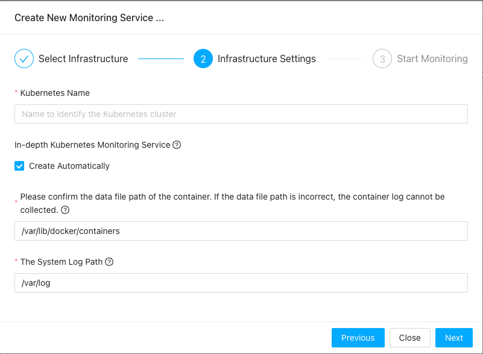Show help for container data file path
Image resolution: width=483 pixels, height=354 pixels.
pos(65,210)
